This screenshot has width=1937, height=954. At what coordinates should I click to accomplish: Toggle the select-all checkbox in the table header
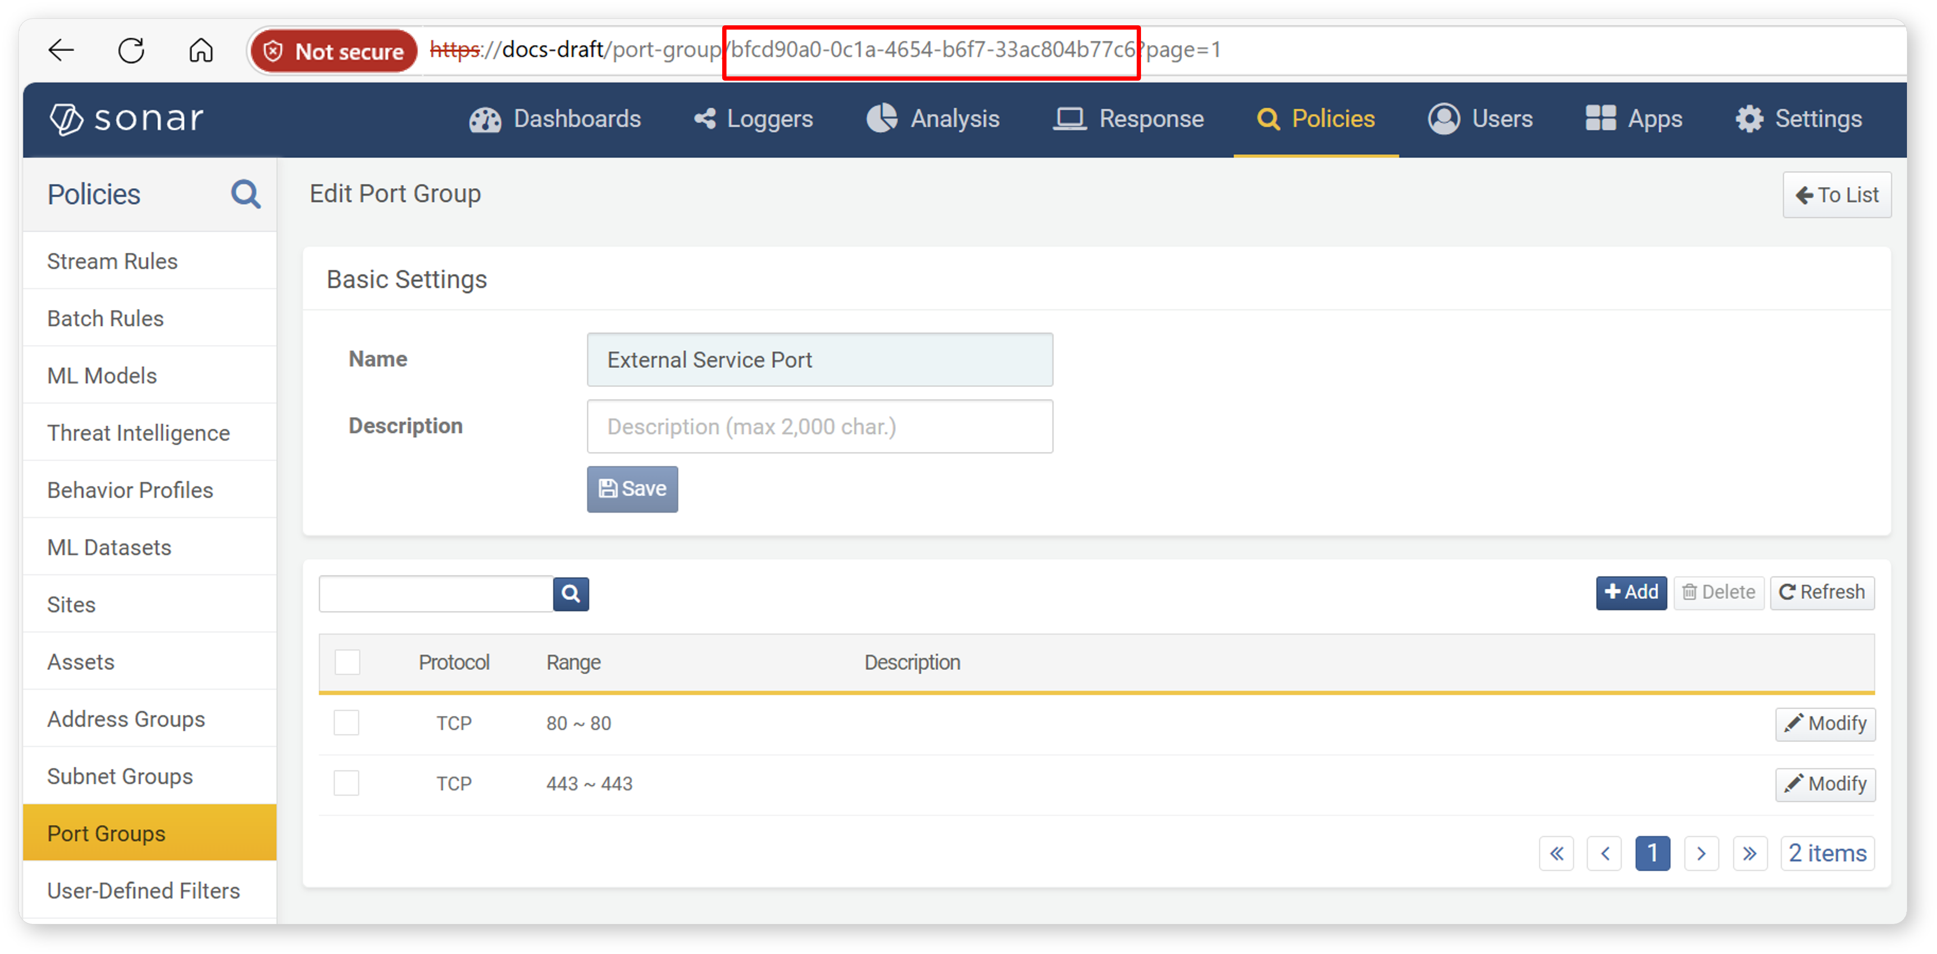click(348, 662)
